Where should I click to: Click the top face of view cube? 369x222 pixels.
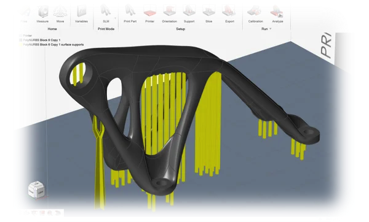point(36,184)
